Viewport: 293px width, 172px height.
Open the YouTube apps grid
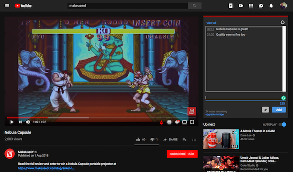tap(251, 6)
